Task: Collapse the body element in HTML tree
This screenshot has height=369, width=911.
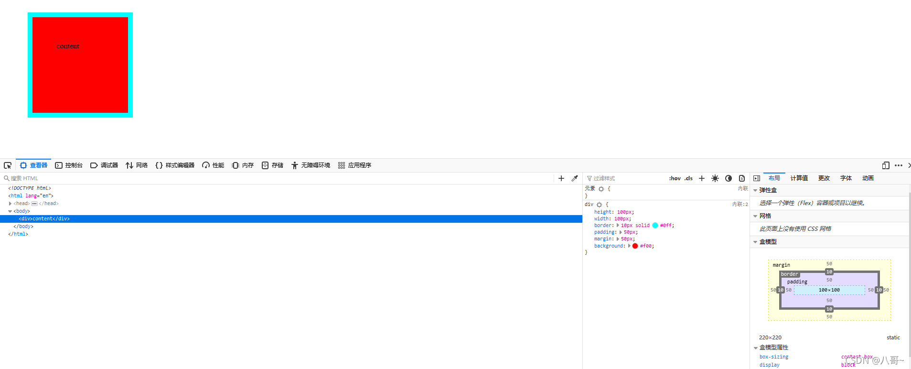Action: 10,211
